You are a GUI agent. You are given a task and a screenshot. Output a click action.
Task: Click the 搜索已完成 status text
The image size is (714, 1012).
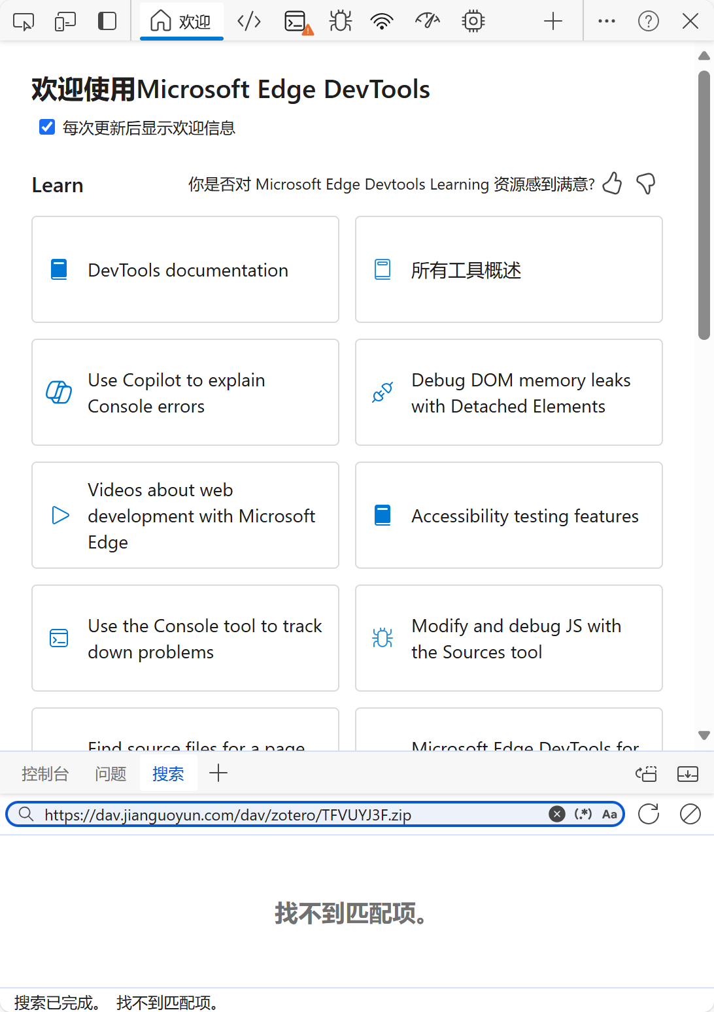coord(58,1002)
